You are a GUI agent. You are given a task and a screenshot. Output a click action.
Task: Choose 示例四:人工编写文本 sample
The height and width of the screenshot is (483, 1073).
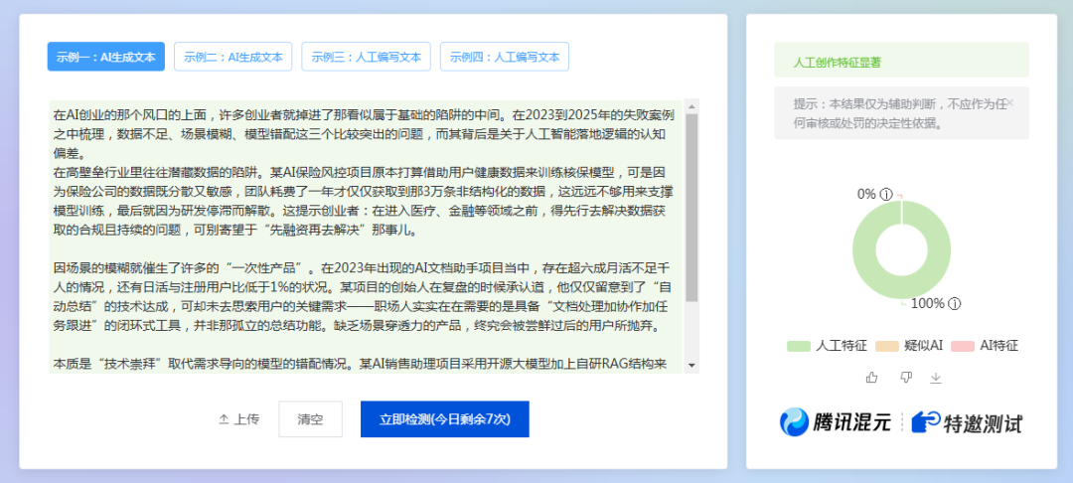tap(505, 57)
